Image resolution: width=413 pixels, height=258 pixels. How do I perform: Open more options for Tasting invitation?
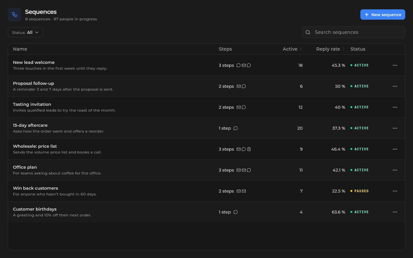point(395,107)
